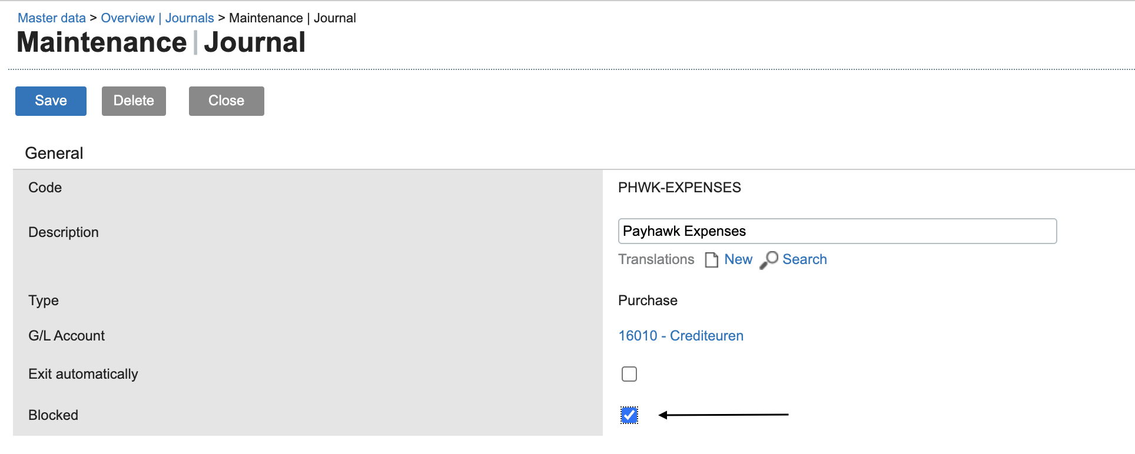Open the Master data breadcrumb link
Screen dimensions: 1135x454
click(x=51, y=18)
